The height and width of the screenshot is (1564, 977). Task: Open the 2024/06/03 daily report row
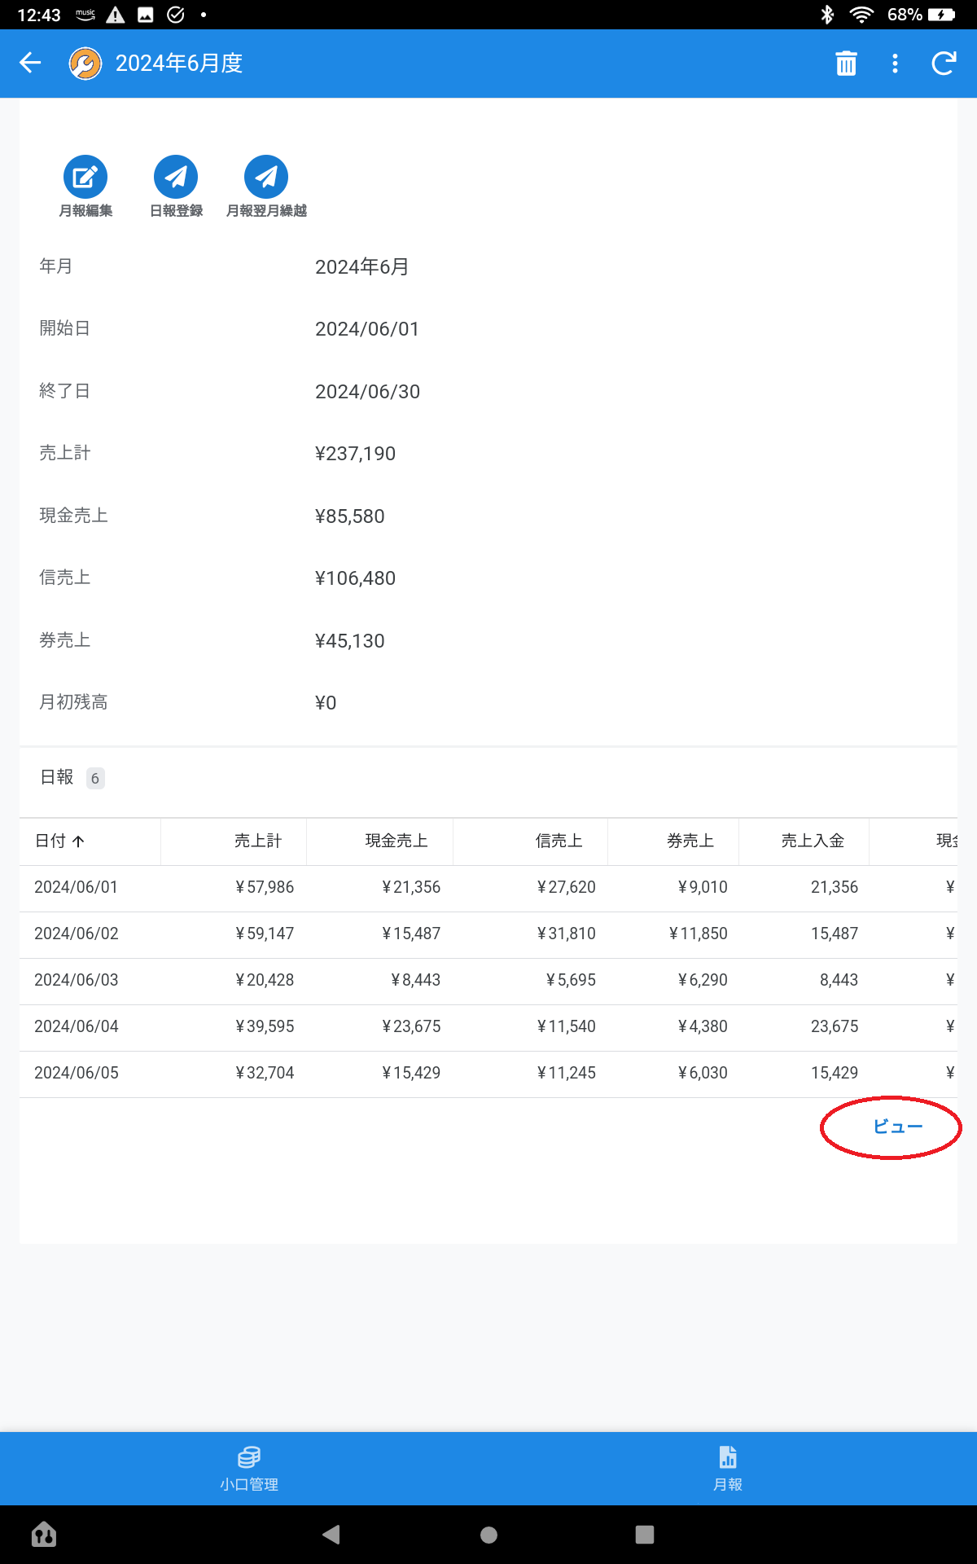77,981
